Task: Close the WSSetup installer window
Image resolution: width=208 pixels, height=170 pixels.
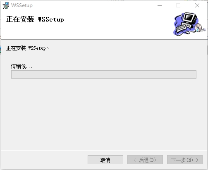Action: tap(197, 5)
